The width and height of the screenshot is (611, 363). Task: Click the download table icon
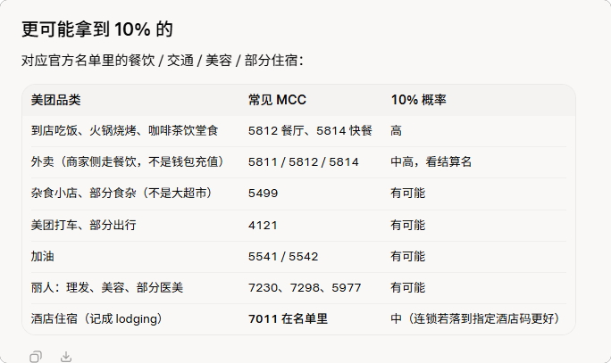click(x=66, y=357)
